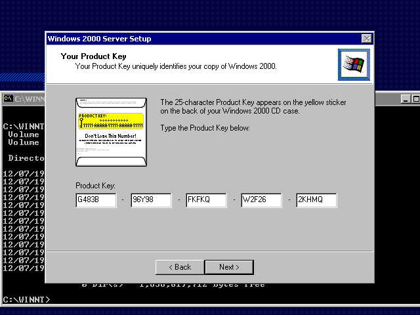Select the first key field containing G483B
Screen dimensions: 420x315
(x=96, y=200)
